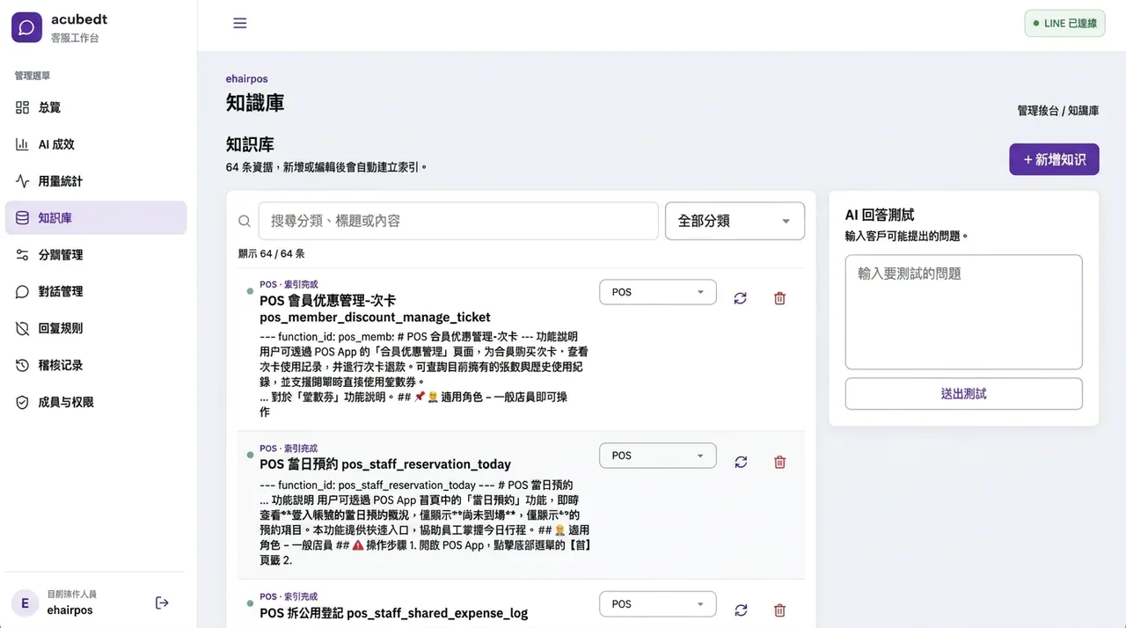The height and width of the screenshot is (628, 1126).
Task: Click the ehairpos operator name at bottom
Action: (69, 610)
